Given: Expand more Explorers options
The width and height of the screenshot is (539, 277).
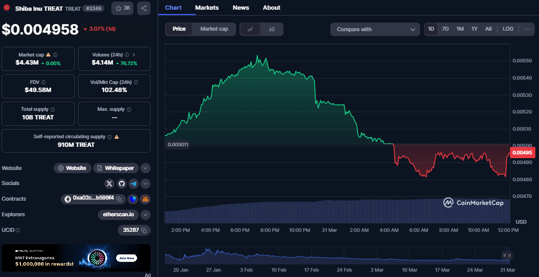Looking at the screenshot, I should pyautogui.click(x=145, y=215).
